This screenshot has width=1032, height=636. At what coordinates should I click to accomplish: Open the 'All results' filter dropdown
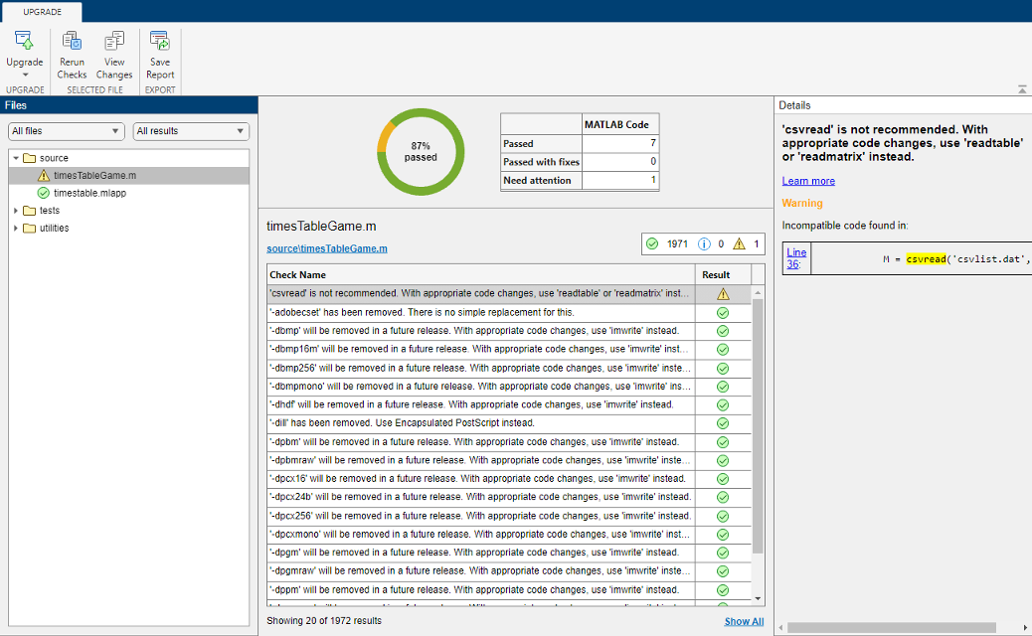pos(190,131)
